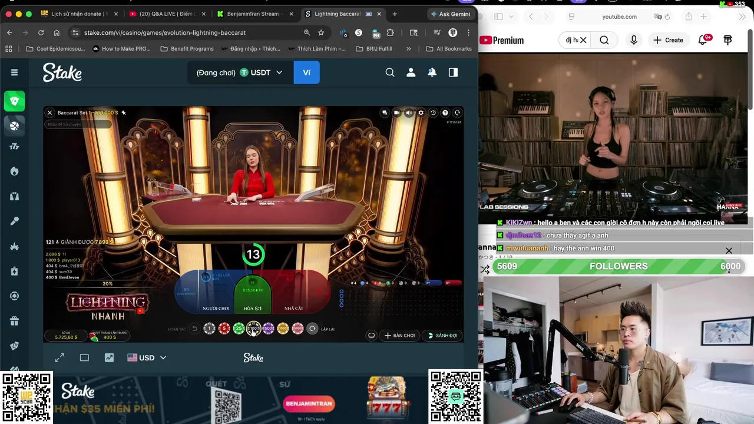Show hidden bookmarks with the double chevron

click(408, 49)
